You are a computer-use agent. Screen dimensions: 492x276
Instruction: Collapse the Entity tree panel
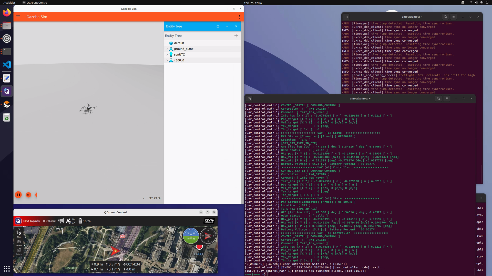(x=227, y=26)
